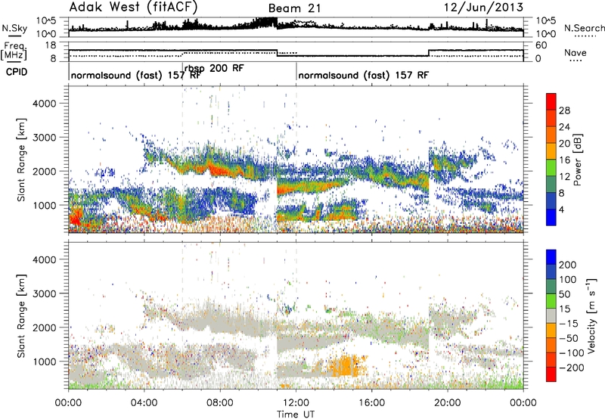Viewport: 605px width, 419px height.
Task: Click the "16:00" time tick label
Action: pyautogui.click(x=371, y=403)
